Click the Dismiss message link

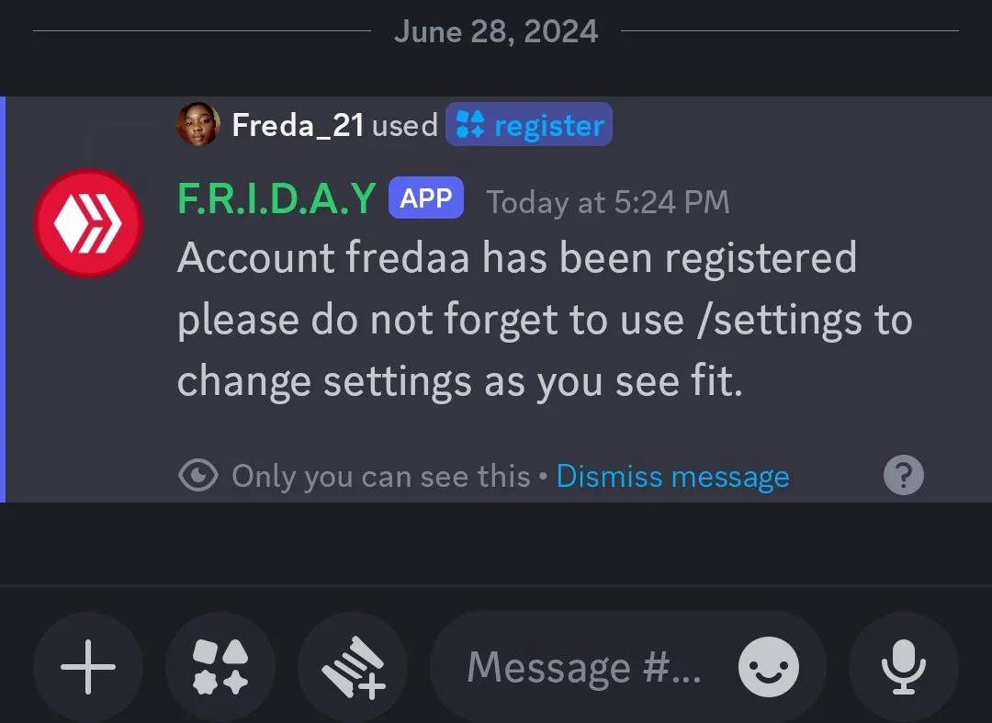pos(672,476)
